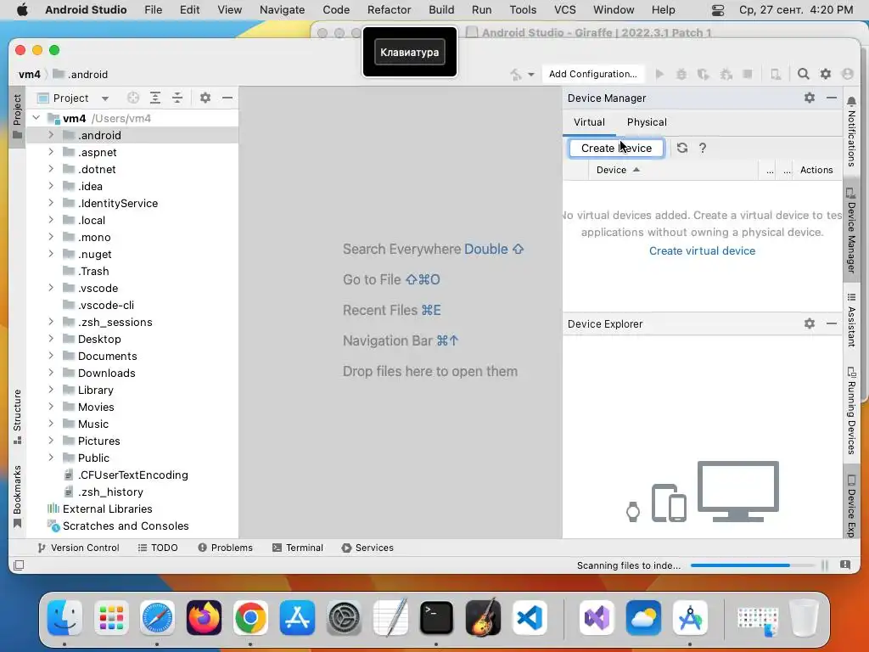Screen dimensions: 869x652
Task: Open Google Chrome from the Dock
Action: pyautogui.click(x=250, y=618)
